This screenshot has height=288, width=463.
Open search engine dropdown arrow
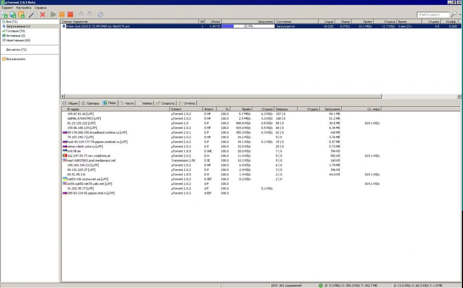pos(460,15)
